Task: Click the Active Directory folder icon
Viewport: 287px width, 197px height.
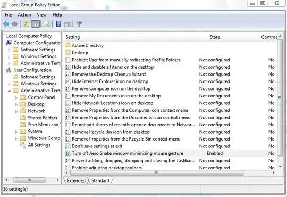Action: click(x=67, y=45)
